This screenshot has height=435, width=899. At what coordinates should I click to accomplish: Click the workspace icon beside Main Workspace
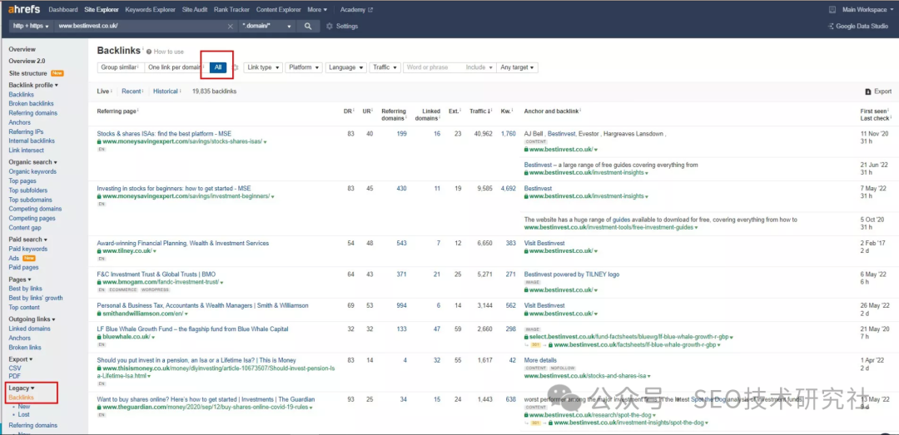coord(832,9)
